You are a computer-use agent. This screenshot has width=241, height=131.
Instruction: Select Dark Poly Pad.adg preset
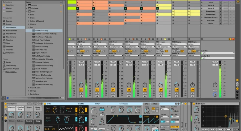(42, 40)
